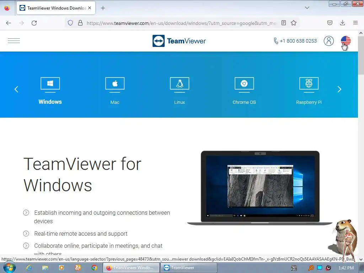Bookmark this page with the star
Screen dimensions: 364x273
tap(294, 23)
